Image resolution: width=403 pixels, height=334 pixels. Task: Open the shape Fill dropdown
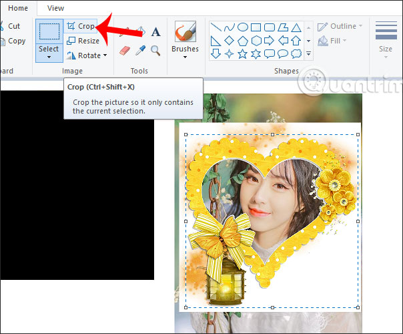(x=332, y=41)
